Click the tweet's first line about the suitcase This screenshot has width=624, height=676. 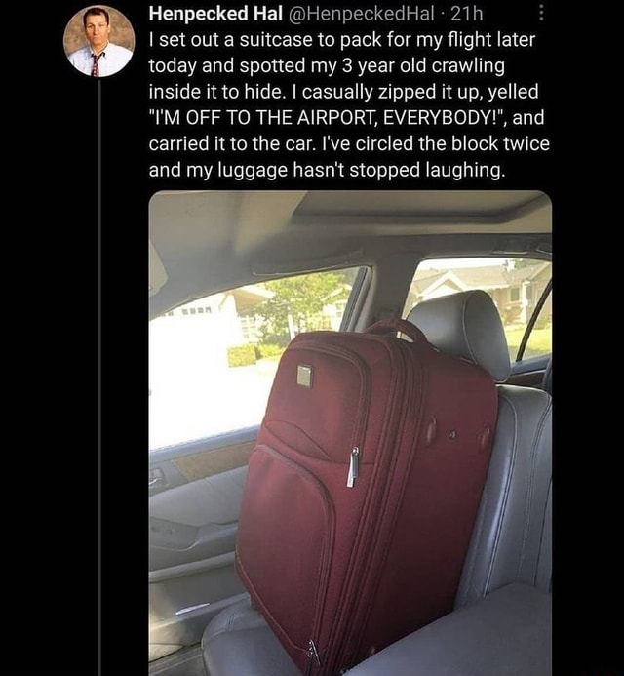click(x=341, y=40)
